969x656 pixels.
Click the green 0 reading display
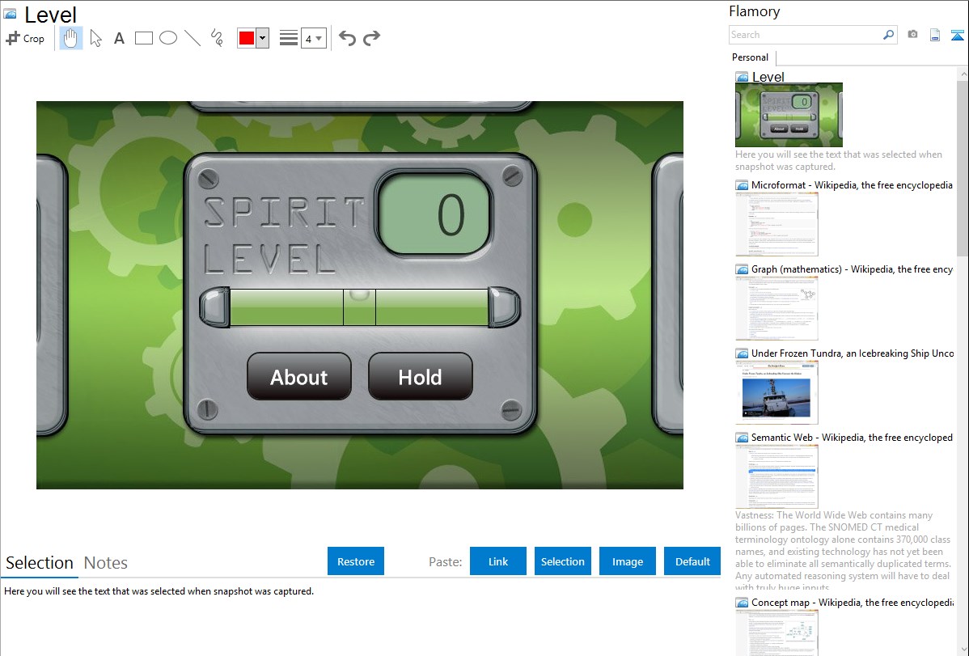[x=433, y=214]
